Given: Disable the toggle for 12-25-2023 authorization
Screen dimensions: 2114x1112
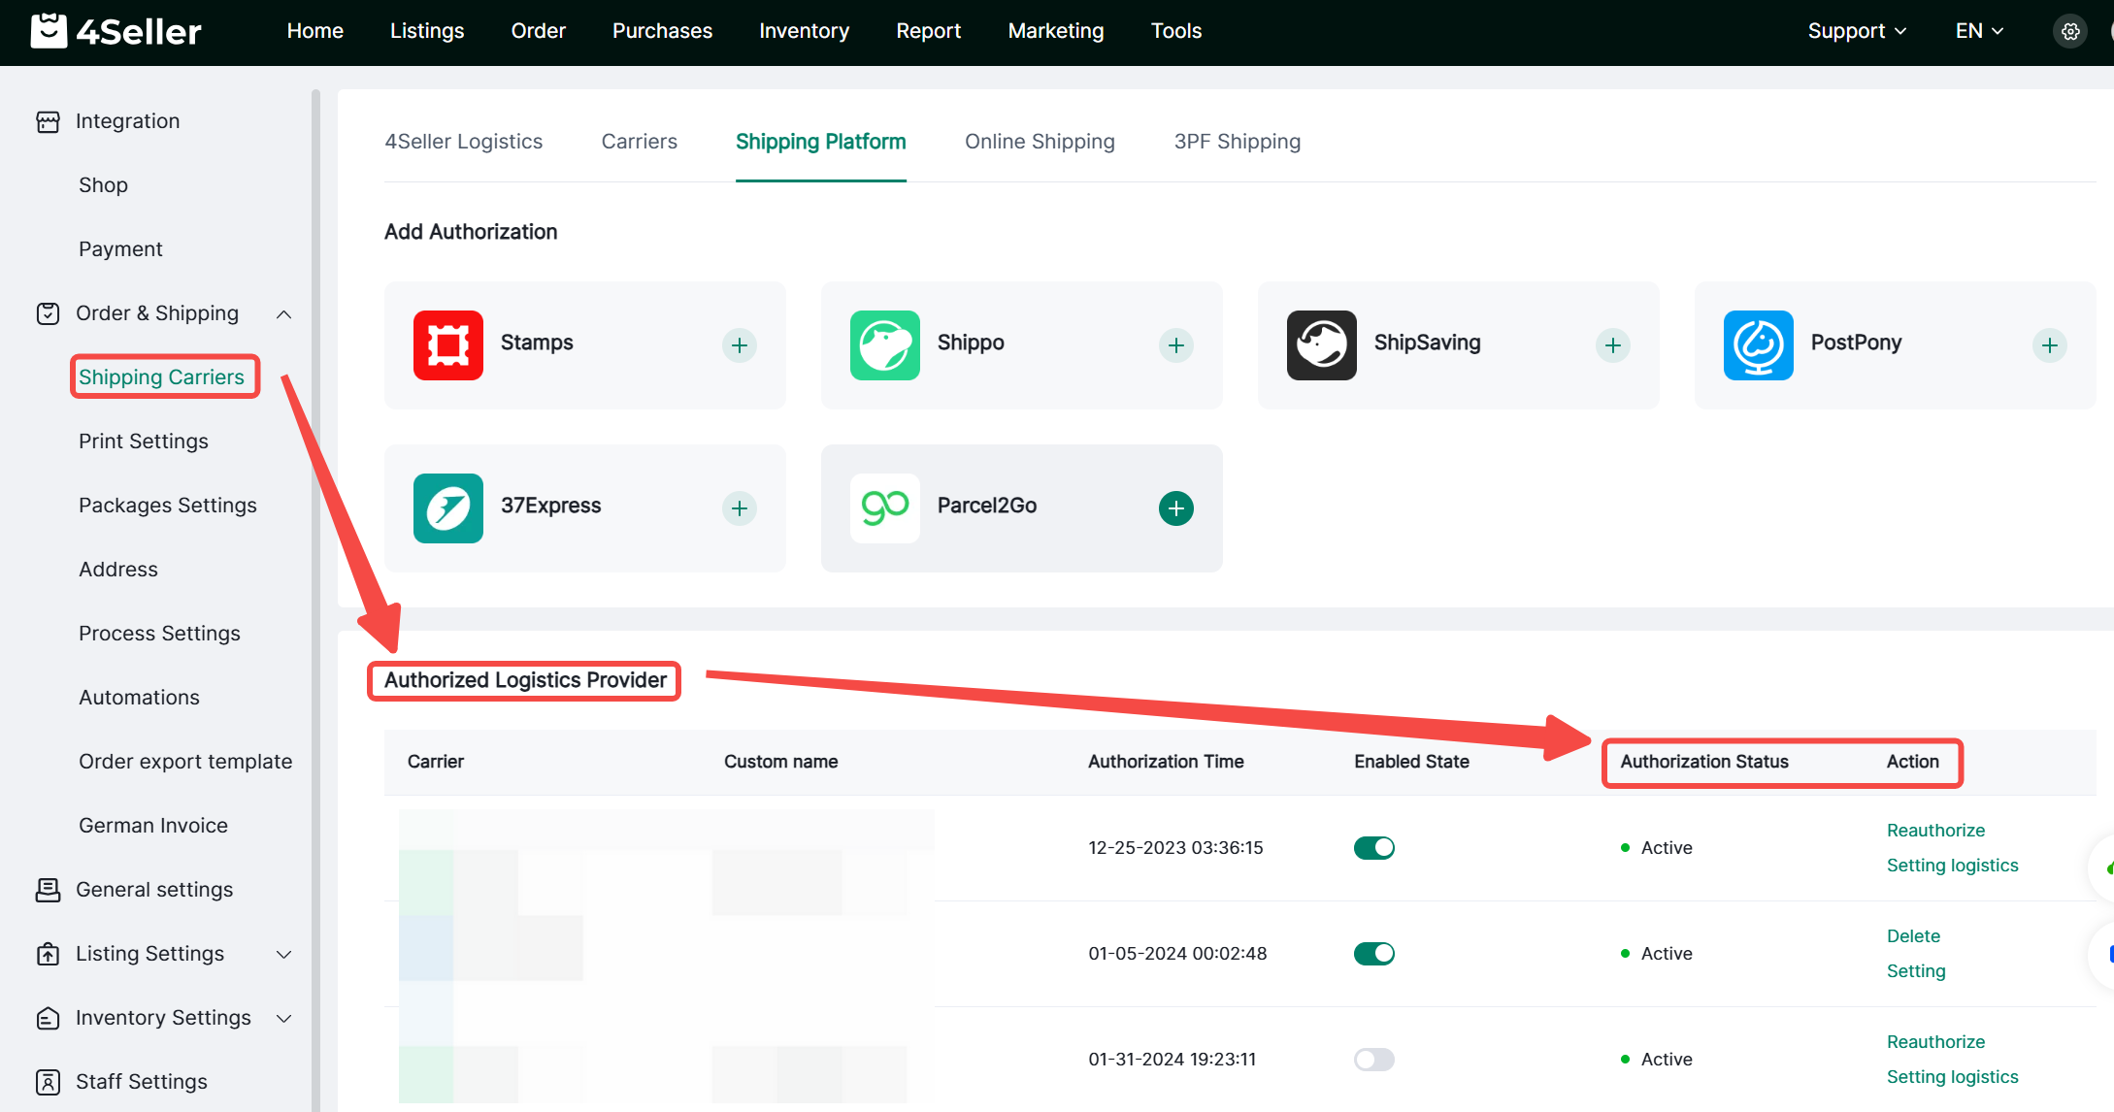Looking at the screenshot, I should [x=1373, y=848].
